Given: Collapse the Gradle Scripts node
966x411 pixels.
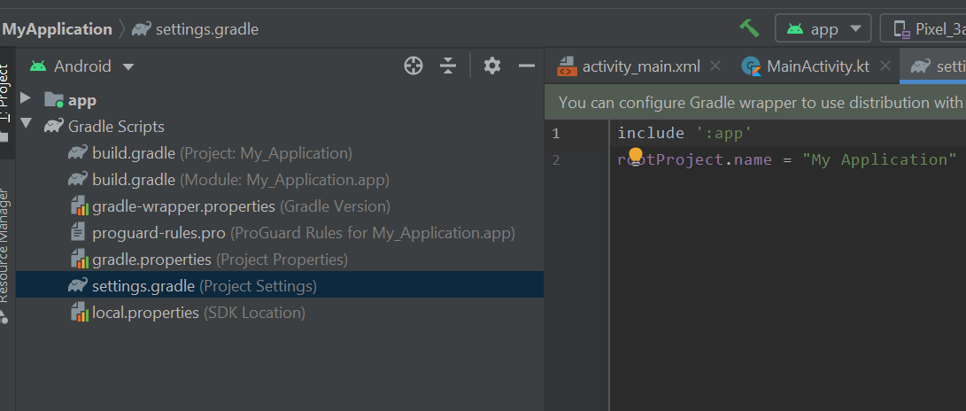Looking at the screenshot, I should tap(25, 127).
